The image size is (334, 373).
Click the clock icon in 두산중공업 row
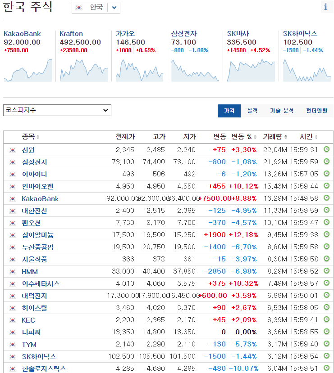(x=326, y=247)
